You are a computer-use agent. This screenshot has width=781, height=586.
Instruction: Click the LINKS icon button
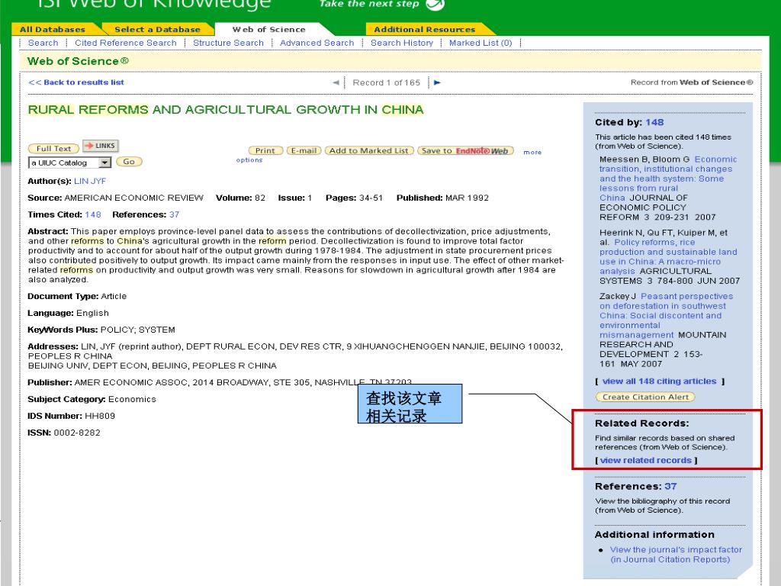click(x=100, y=146)
